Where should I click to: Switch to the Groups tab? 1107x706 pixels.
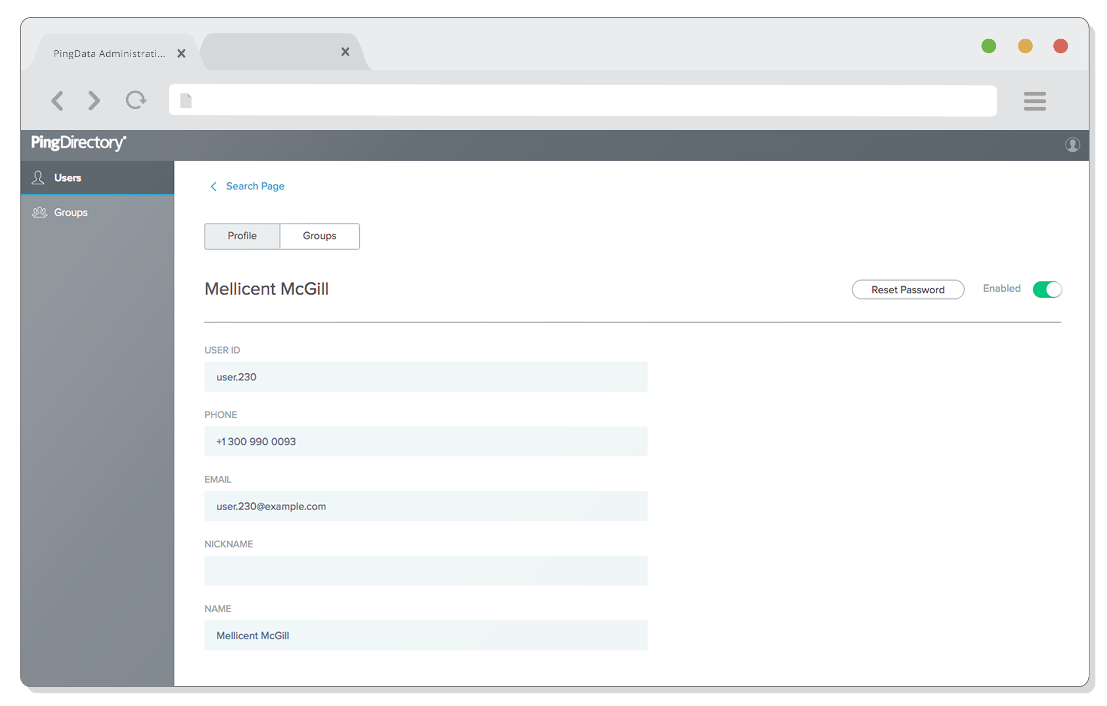pos(319,236)
